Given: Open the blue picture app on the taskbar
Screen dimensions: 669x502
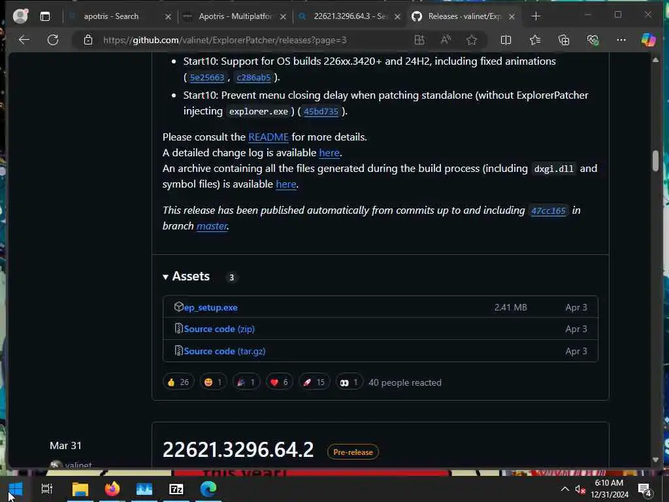Looking at the screenshot, I should [144, 489].
